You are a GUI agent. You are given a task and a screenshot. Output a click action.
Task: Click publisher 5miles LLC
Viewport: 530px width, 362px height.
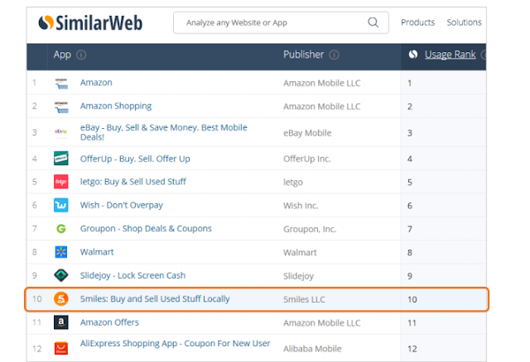click(x=304, y=299)
